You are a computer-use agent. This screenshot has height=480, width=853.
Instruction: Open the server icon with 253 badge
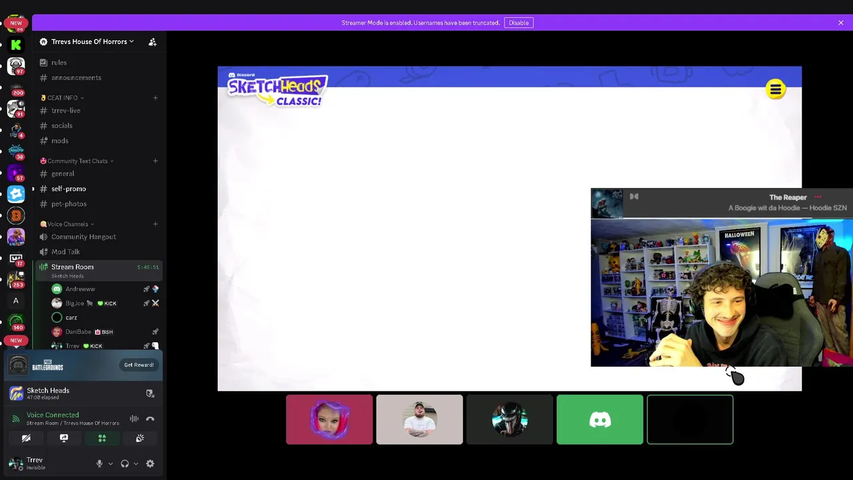(x=16, y=279)
